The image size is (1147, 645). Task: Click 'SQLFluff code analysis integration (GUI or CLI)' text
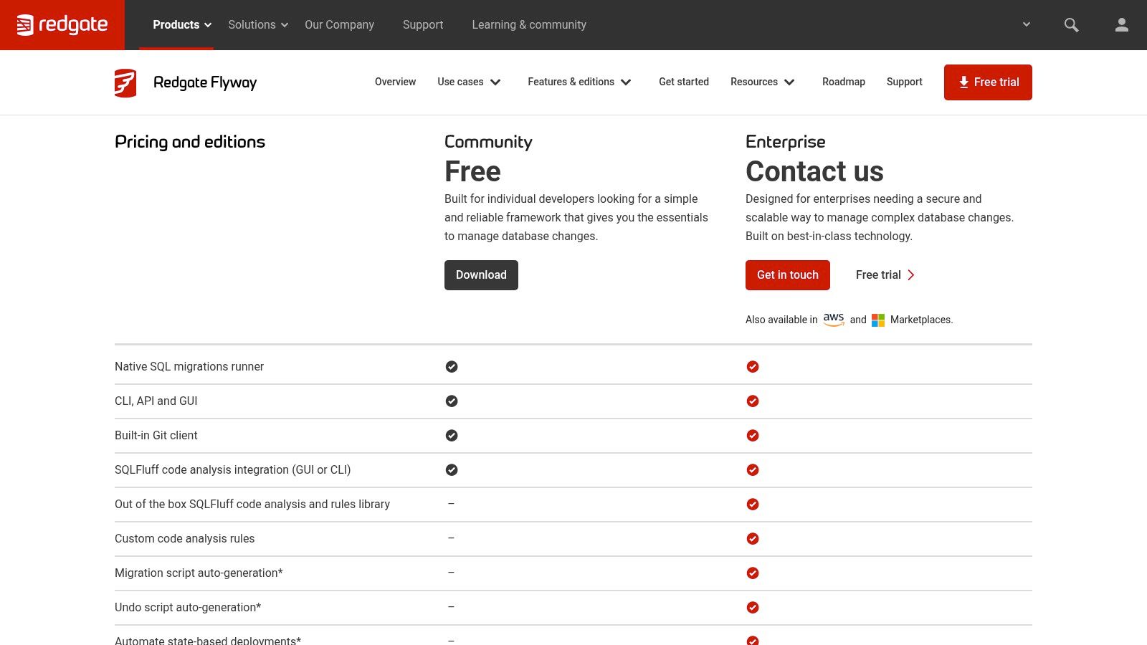coord(233,470)
